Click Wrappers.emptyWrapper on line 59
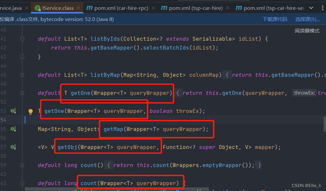The height and width of the screenshot is (191, 326). coord(207,165)
